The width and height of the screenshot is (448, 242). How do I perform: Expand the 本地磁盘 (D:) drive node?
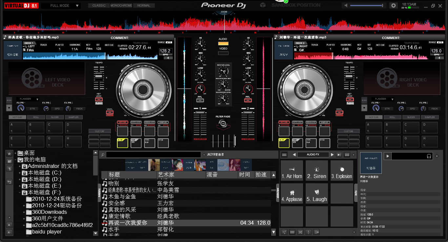20,179
